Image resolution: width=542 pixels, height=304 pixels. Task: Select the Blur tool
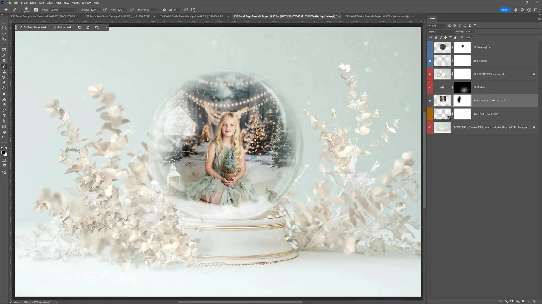[4, 94]
